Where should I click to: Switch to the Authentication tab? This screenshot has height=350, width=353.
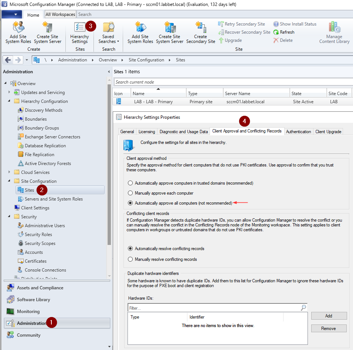point(299,132)
